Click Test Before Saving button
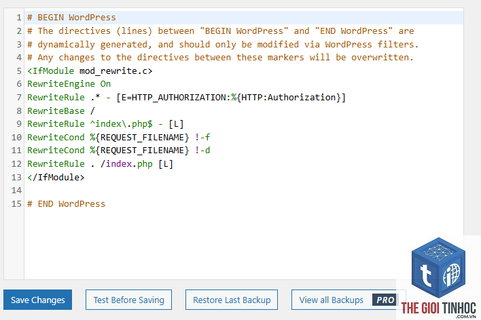Viewport: 481px width, 320px height. point(128,300)
